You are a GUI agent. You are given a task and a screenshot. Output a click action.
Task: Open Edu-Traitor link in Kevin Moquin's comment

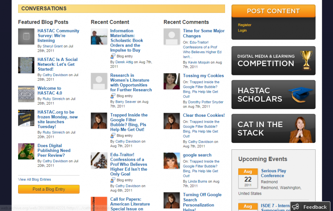pyautogui.click(x=202, y=50)
